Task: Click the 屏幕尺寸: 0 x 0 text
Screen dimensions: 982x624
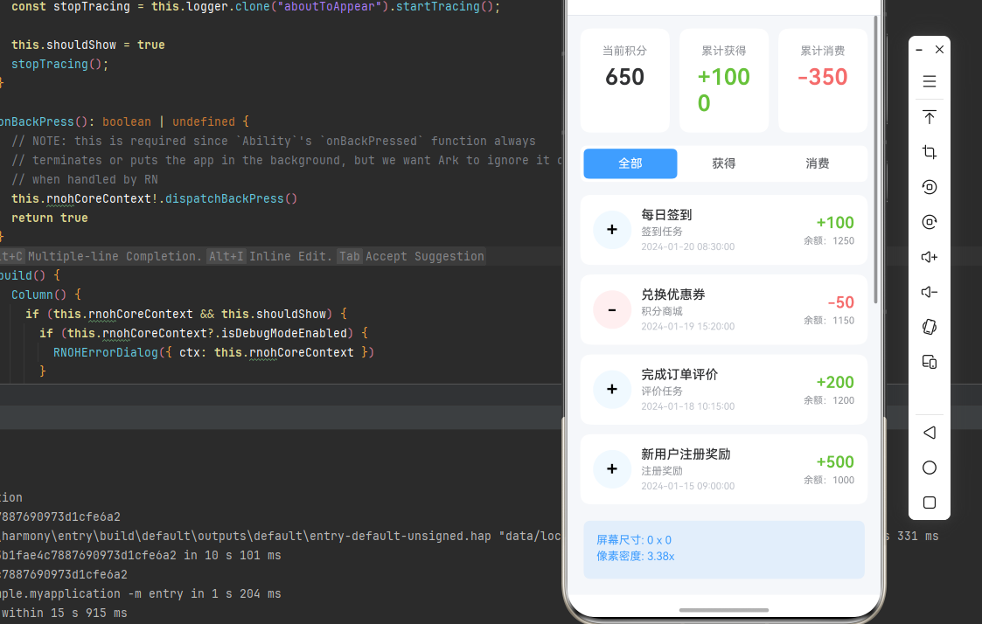Action: [x=634, y=539]
